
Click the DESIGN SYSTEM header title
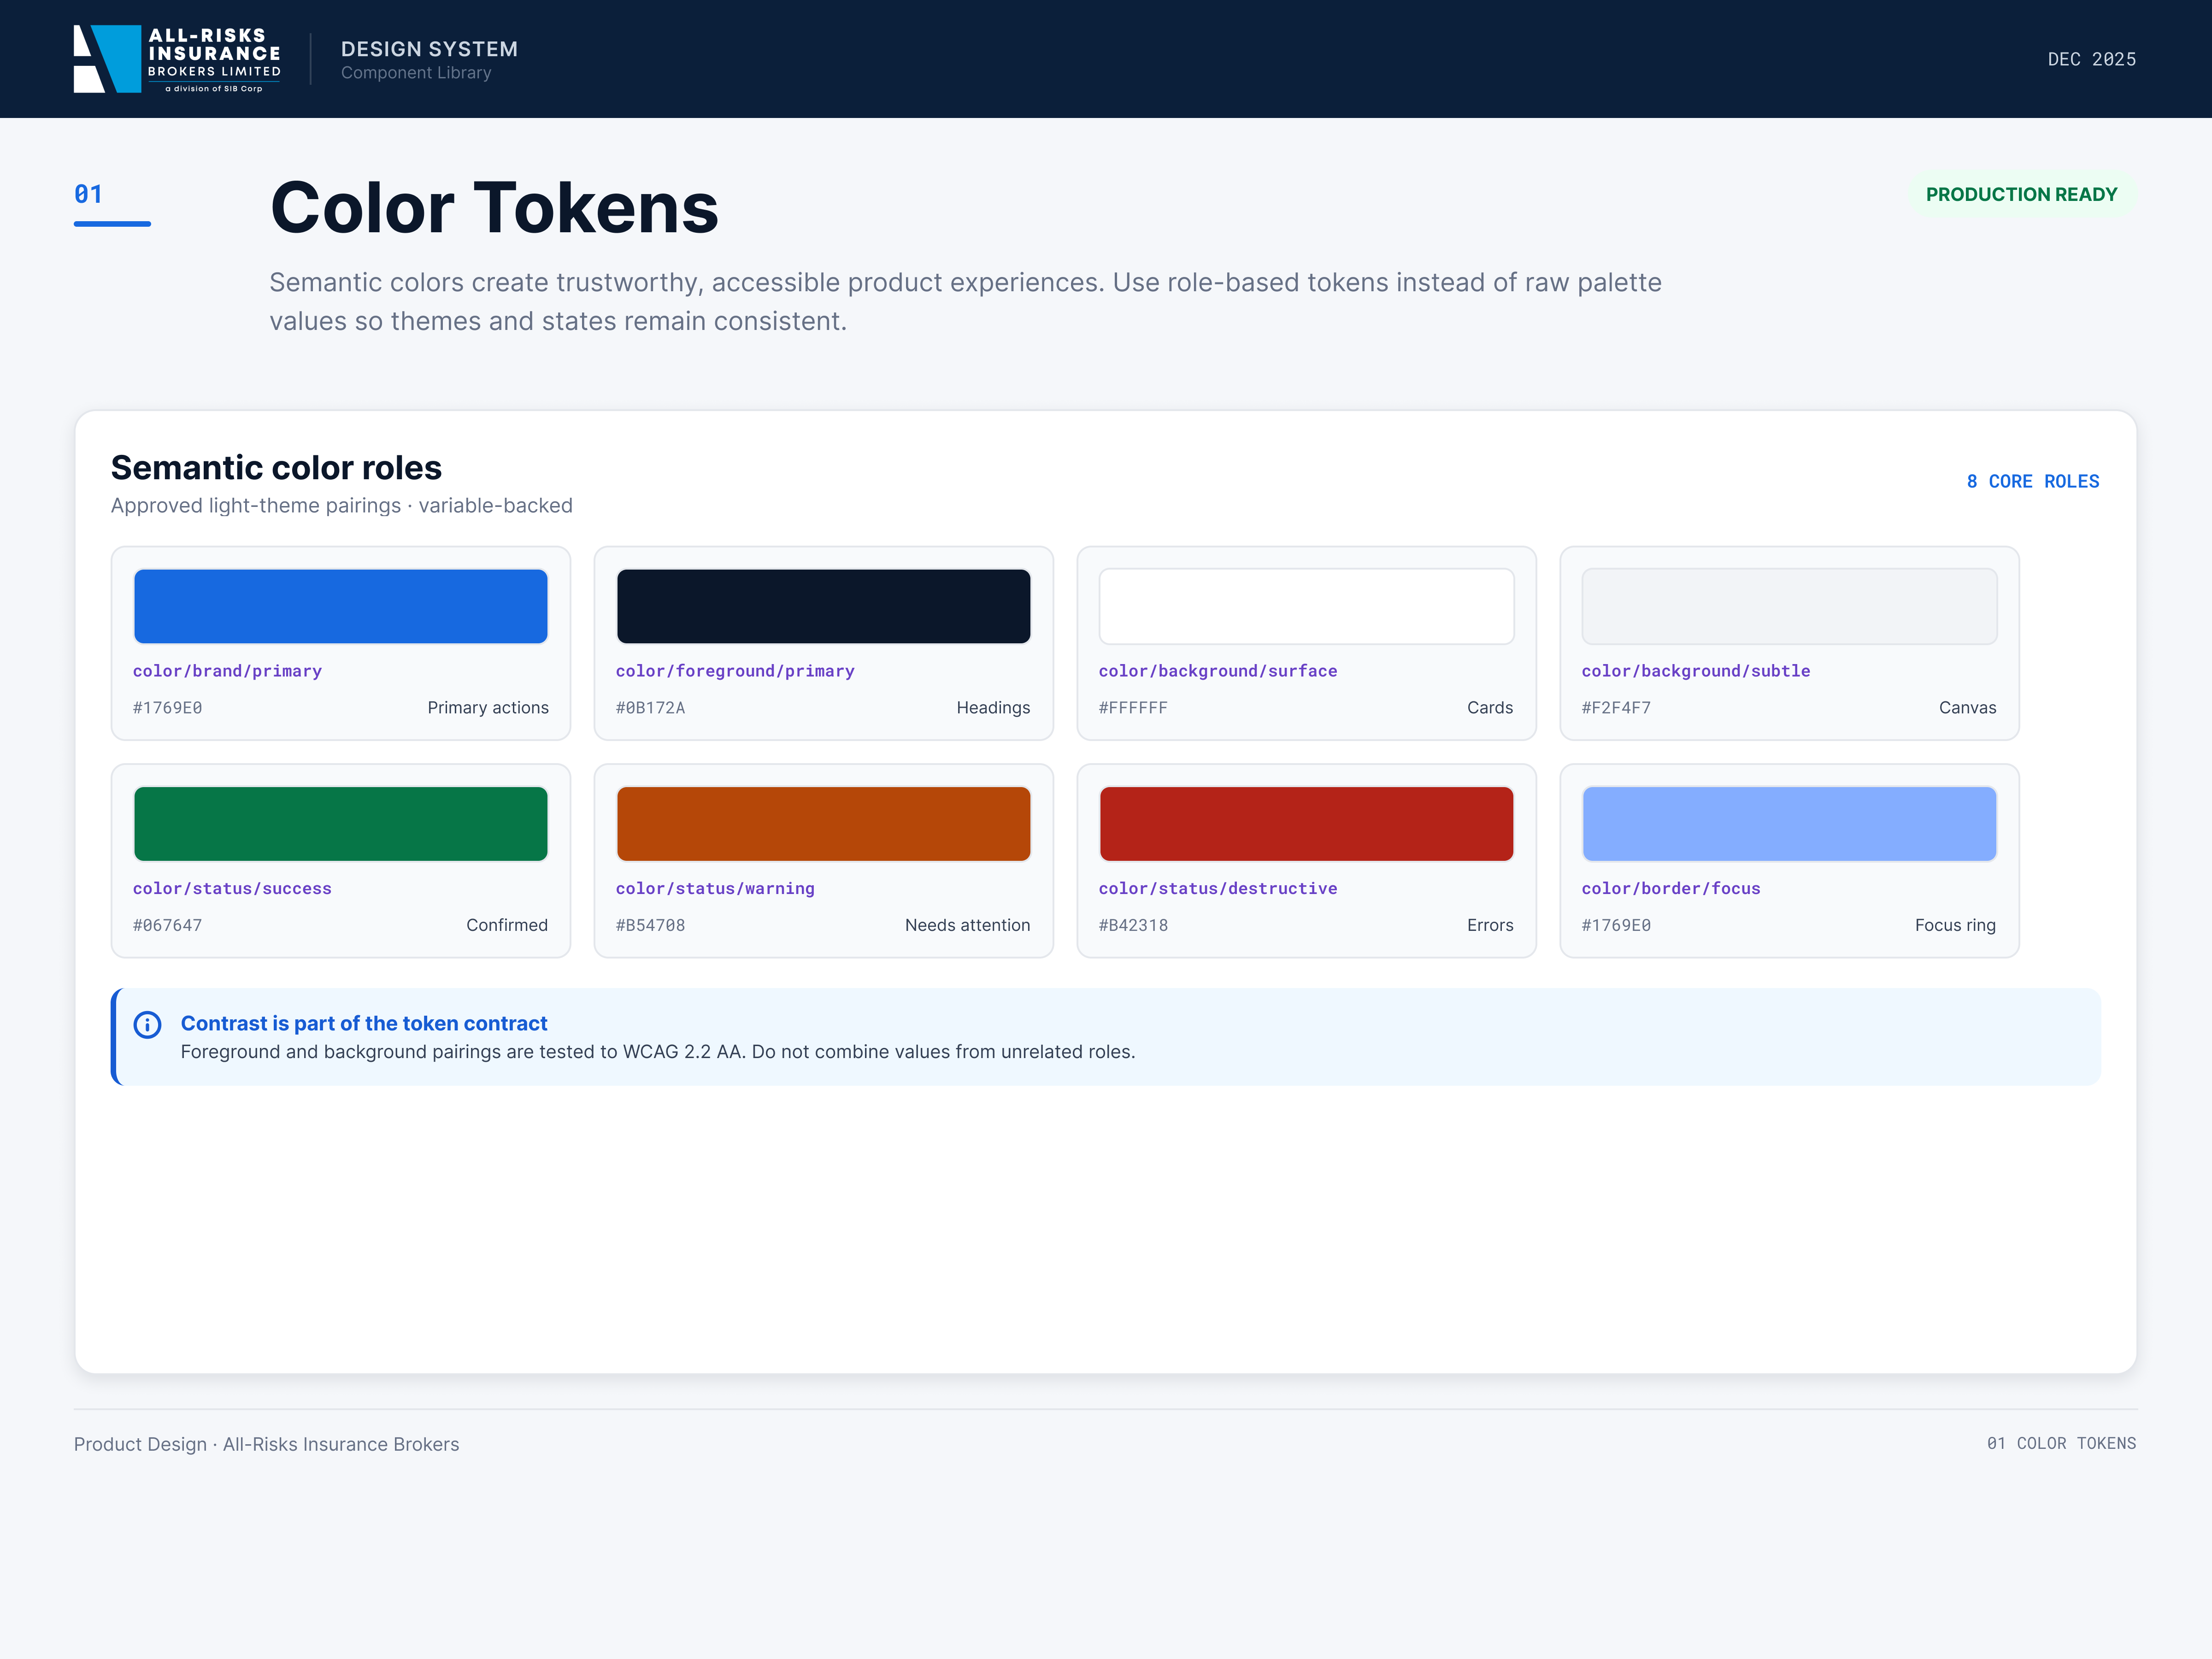point(429,49)
